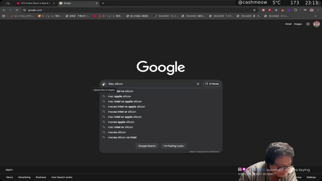The width and height of the screenshot is (322, 181).
Task: Open the 国土交通省 建設業 bookmark
Action: click(x=138, y=16)
